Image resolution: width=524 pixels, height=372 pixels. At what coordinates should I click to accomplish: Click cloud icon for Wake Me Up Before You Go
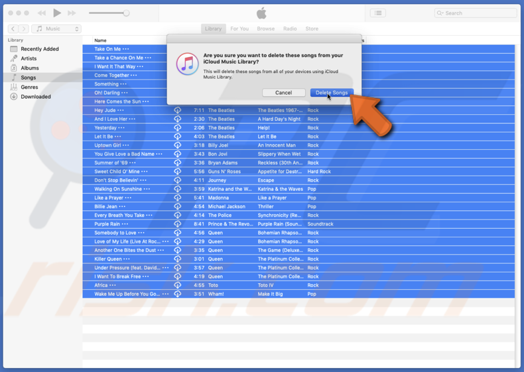click(178, 294)
